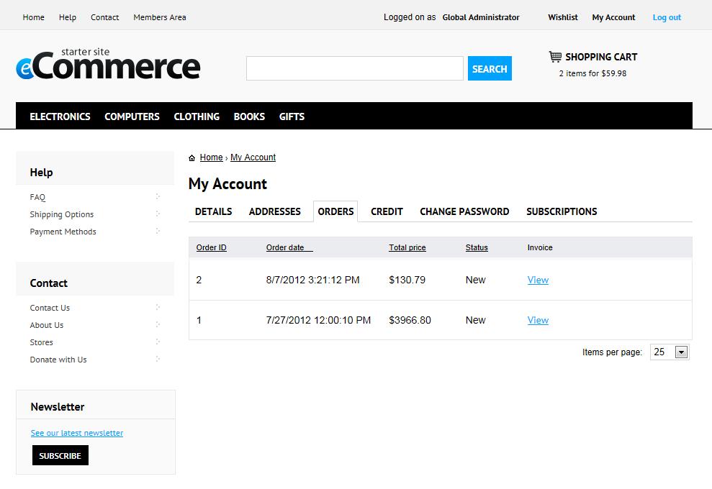Click order date 7/27/2012 12:00:10 PM
Viewport: 712px width, 489px height.
click(x=318, y=320)
